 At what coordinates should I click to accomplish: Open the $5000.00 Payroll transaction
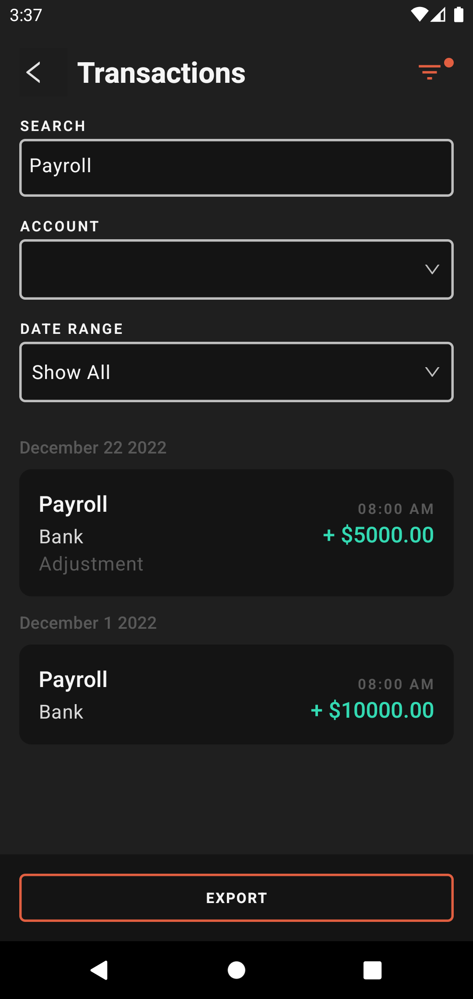tap(236, 532)
